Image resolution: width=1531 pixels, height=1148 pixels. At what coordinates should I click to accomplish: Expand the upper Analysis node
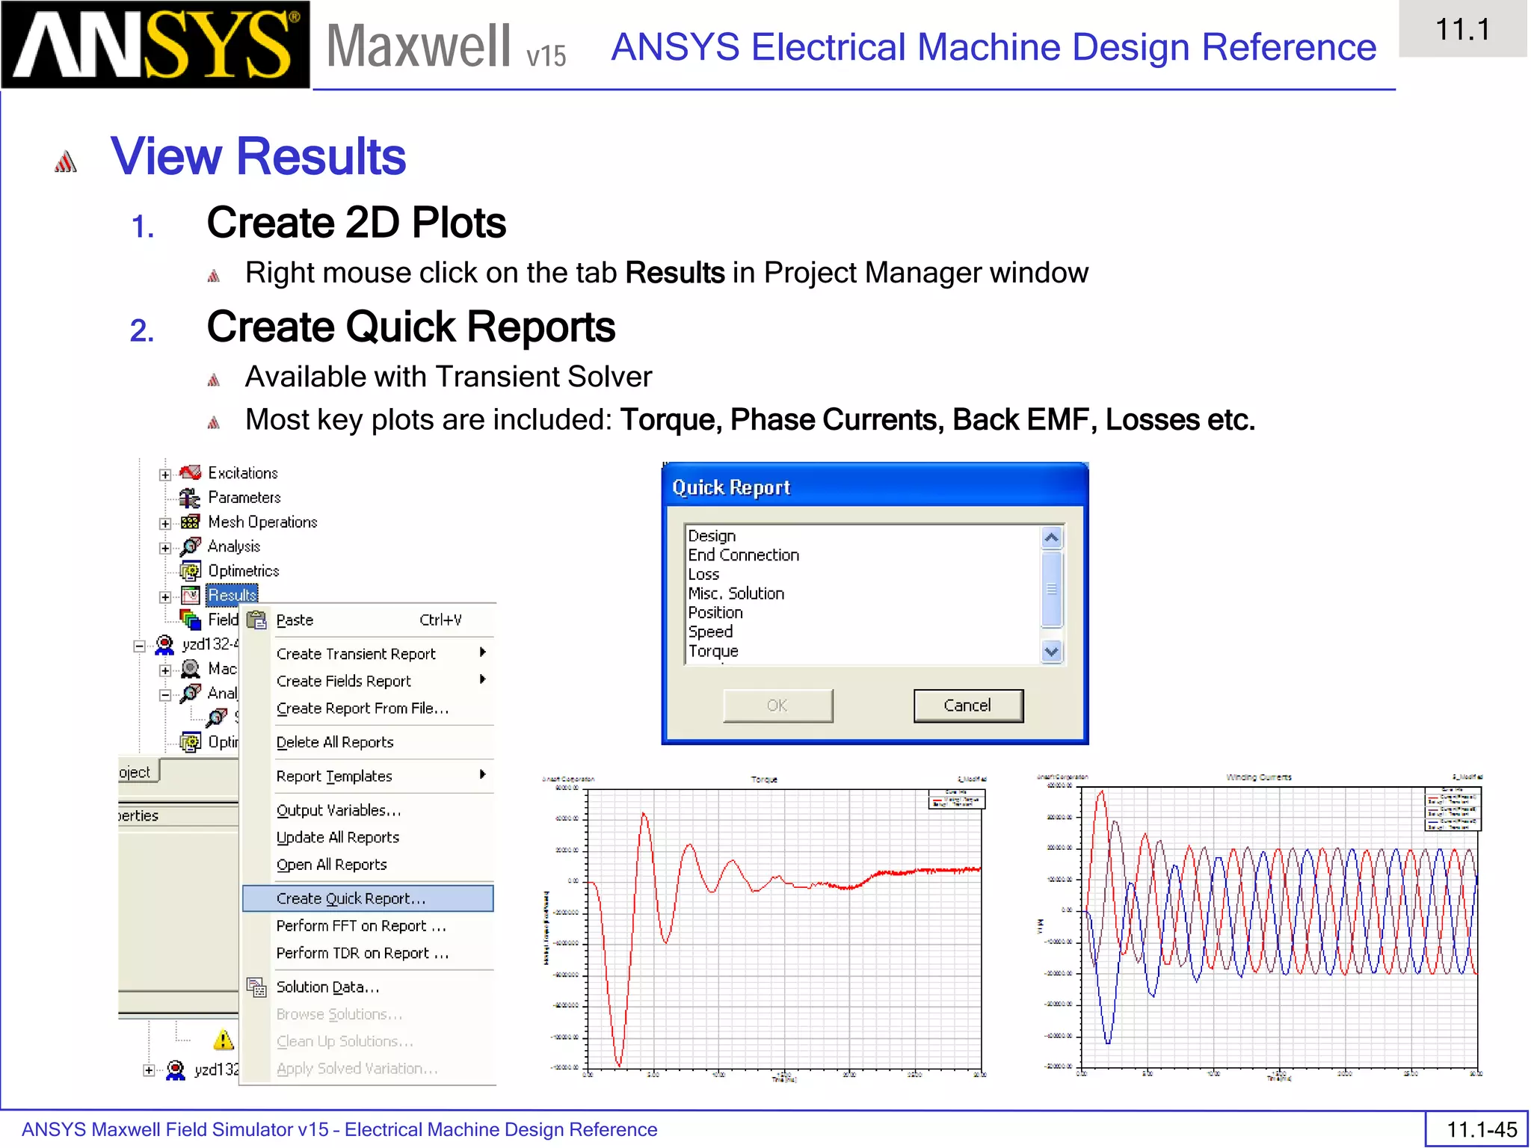click(165, 548)
